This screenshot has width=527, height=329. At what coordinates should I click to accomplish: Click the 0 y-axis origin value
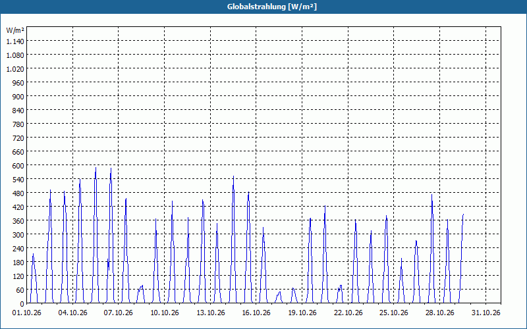tap(22, 304)
